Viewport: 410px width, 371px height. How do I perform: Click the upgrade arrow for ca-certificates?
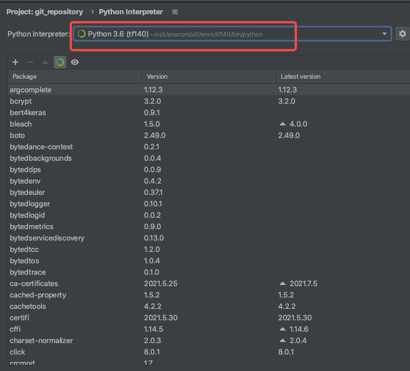282,283
